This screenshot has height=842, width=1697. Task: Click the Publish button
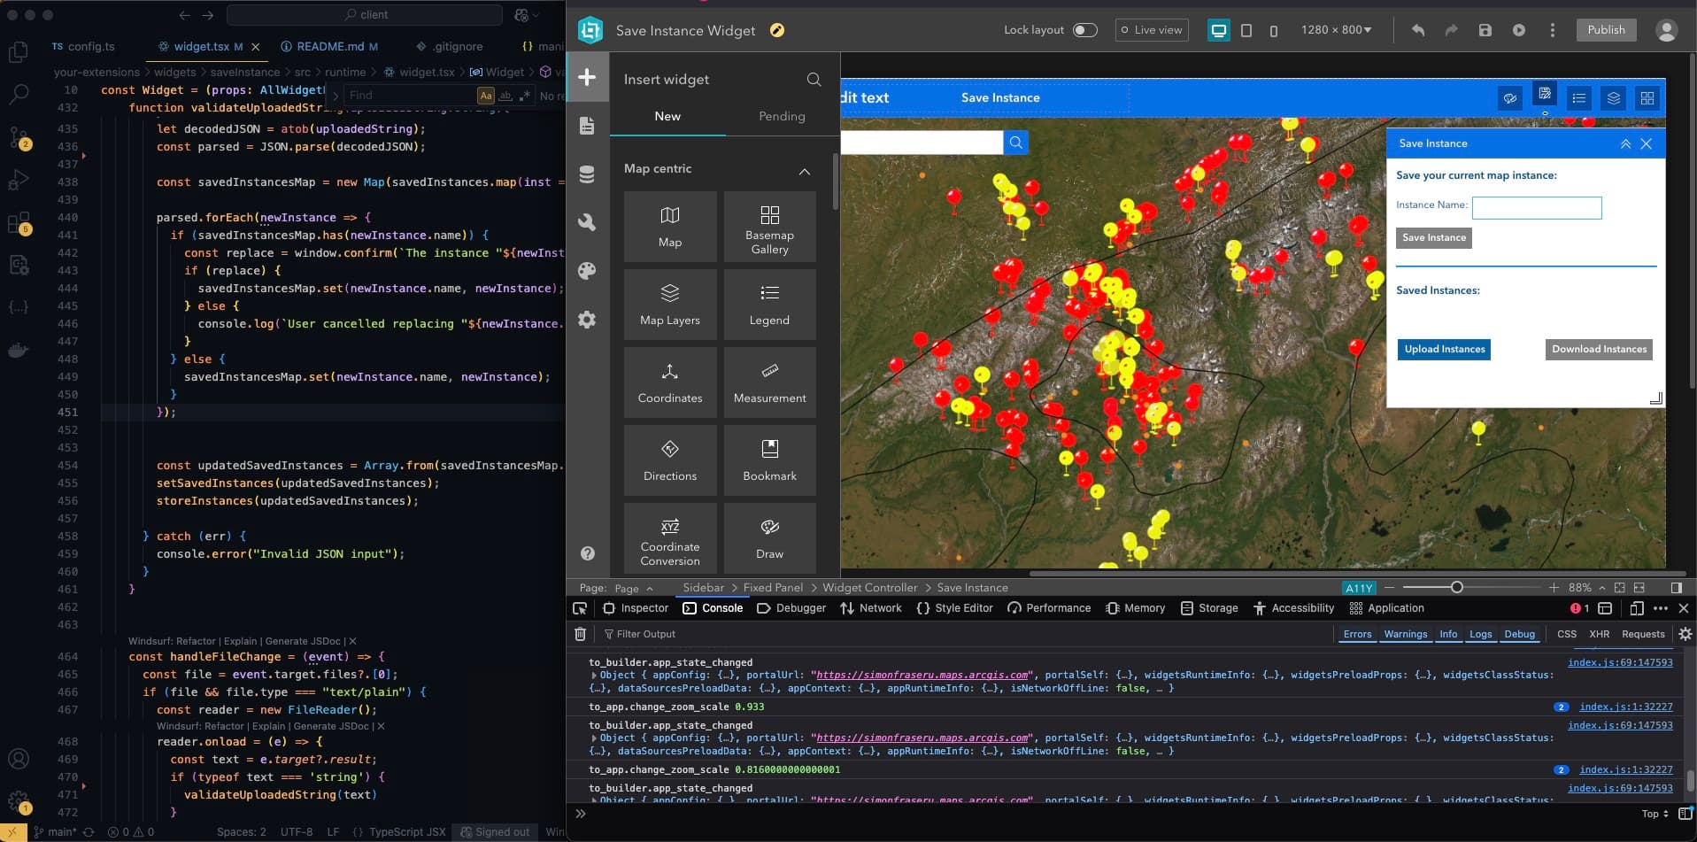tap(1606, 30)
